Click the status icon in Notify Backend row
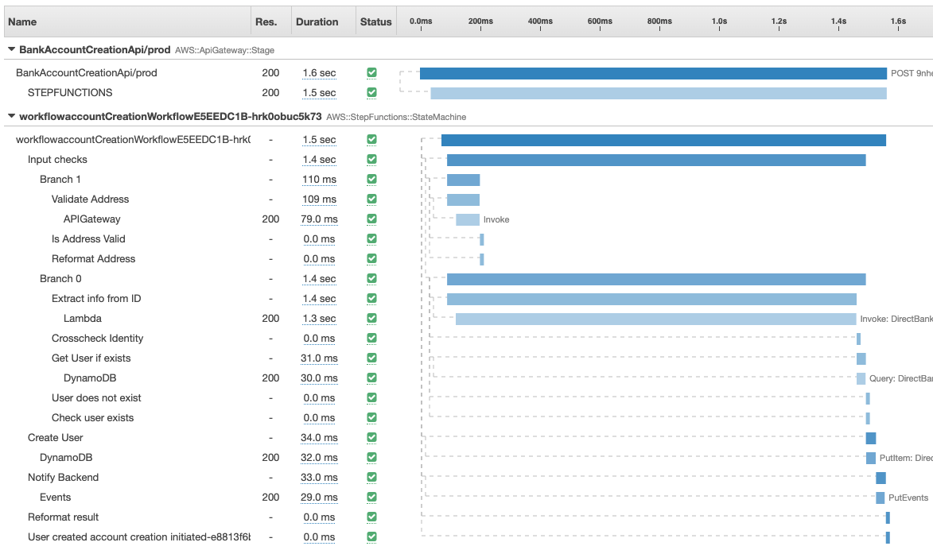 [371, 477]
